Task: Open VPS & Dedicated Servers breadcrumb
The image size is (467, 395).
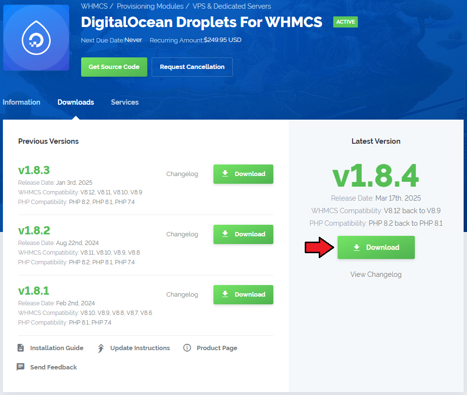Action: [232, 6]
